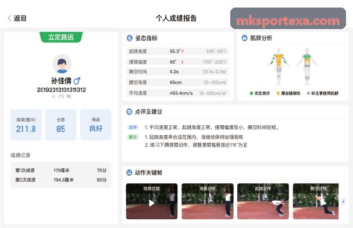Click the 肌群分析 section icon
Viewport: 353px width, 228px height.
244,38
